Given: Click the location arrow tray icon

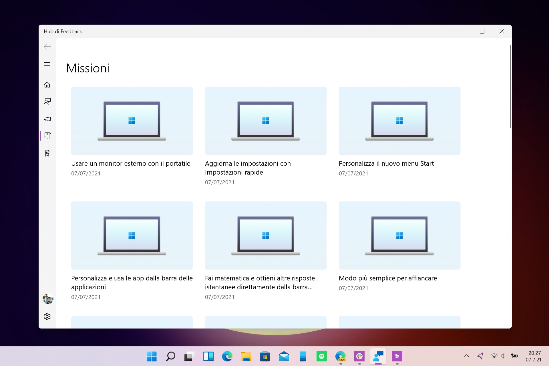Looking at the screenshot, I should [x=480, y=356].
